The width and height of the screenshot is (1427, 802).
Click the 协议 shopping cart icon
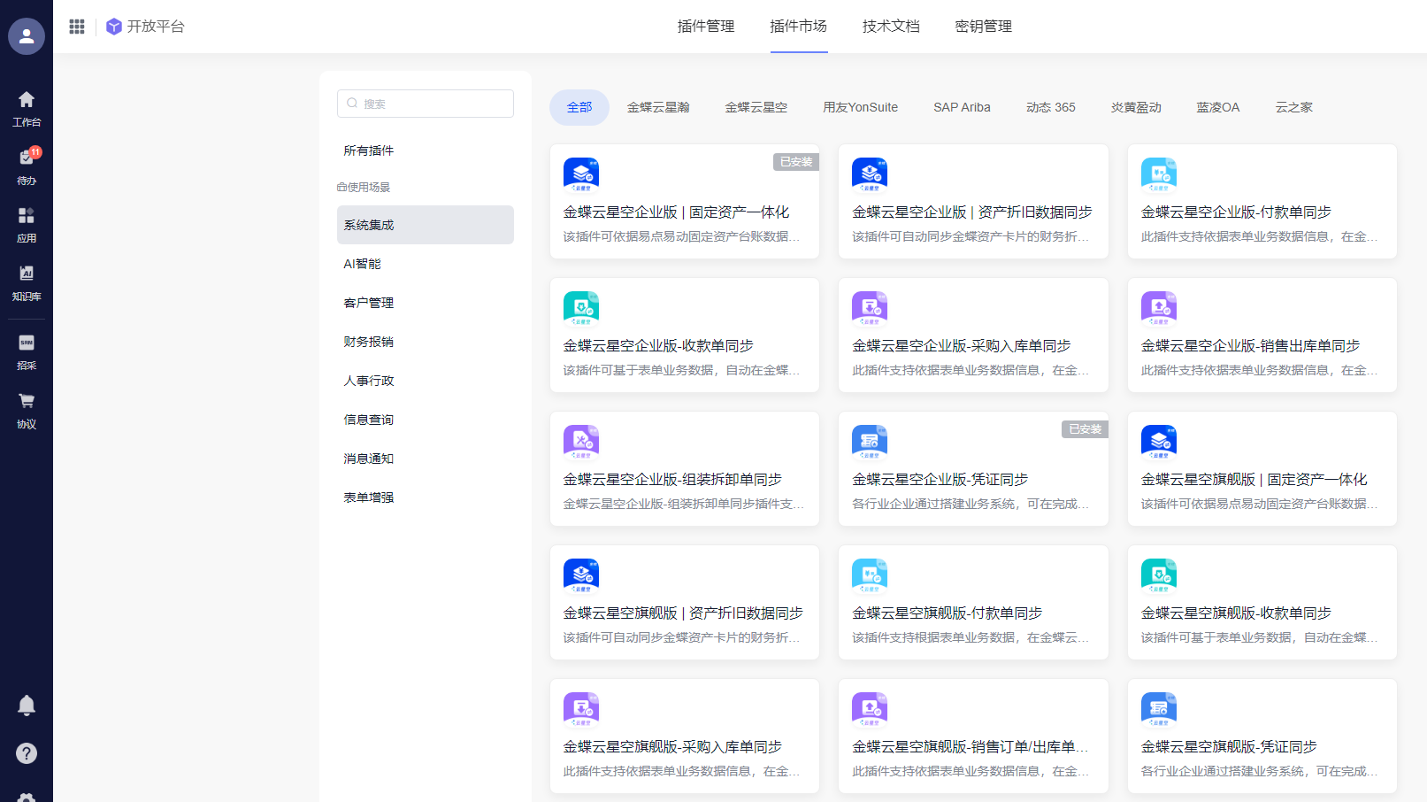[x=27, y=410]
